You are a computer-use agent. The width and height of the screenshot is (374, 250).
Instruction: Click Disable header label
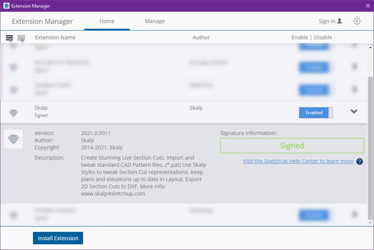323,37
